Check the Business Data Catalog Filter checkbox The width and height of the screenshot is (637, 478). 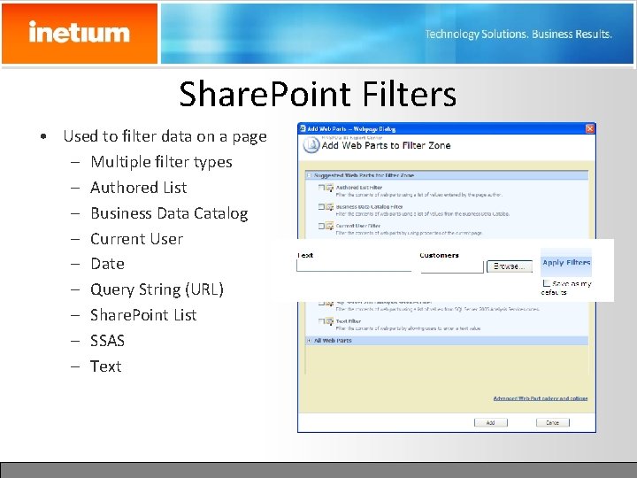pyautogui.click(x=321, y=206)
